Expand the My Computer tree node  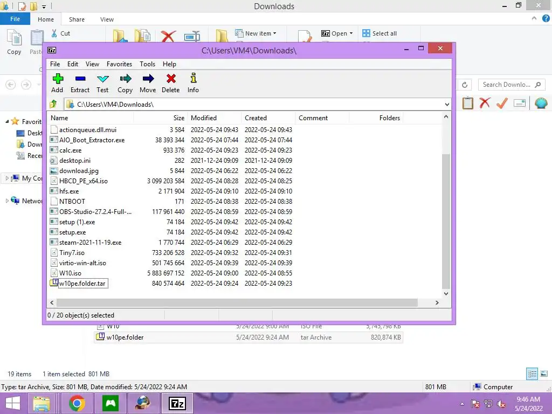(7, 178)
